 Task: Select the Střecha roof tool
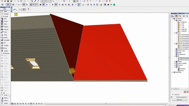(x=5, y=29)
